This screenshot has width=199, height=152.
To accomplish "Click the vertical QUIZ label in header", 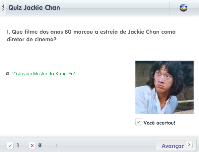I will [3, 8].
